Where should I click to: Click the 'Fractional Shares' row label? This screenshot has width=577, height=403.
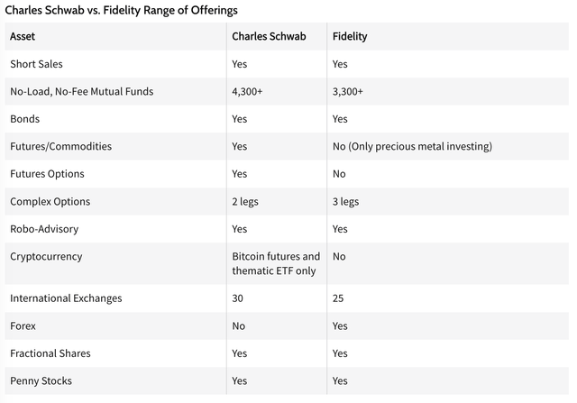50,353
